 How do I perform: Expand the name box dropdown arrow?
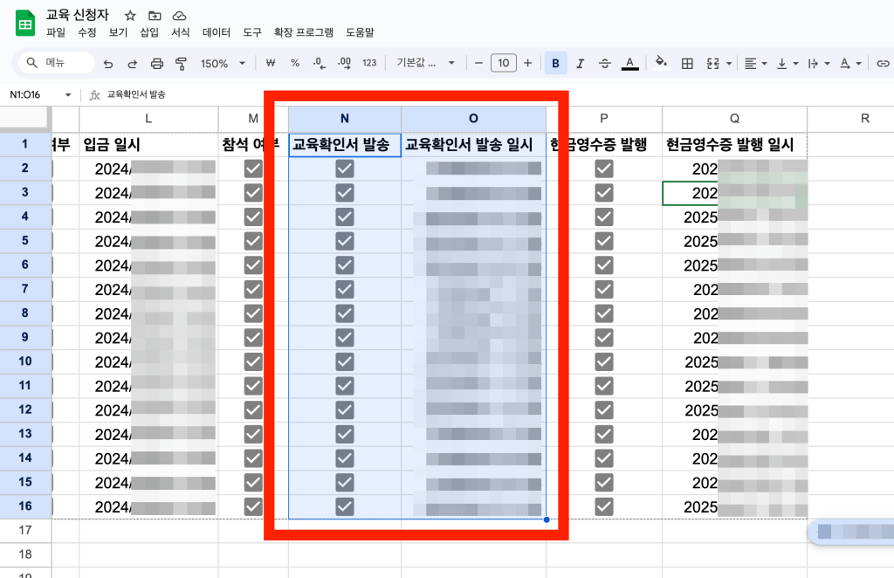coord(68,94)
